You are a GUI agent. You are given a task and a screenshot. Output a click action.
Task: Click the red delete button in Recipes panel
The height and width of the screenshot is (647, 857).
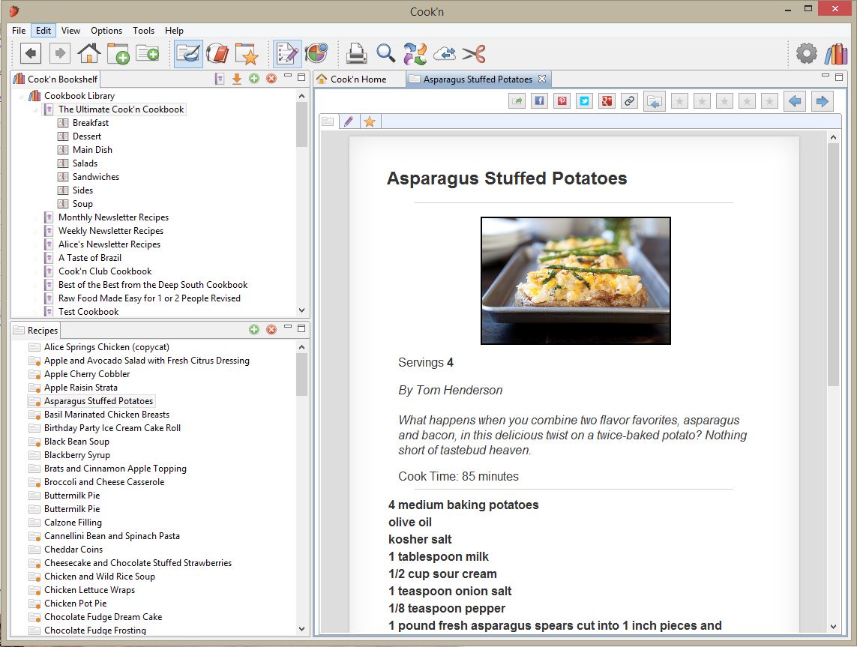tap(271, 330)
